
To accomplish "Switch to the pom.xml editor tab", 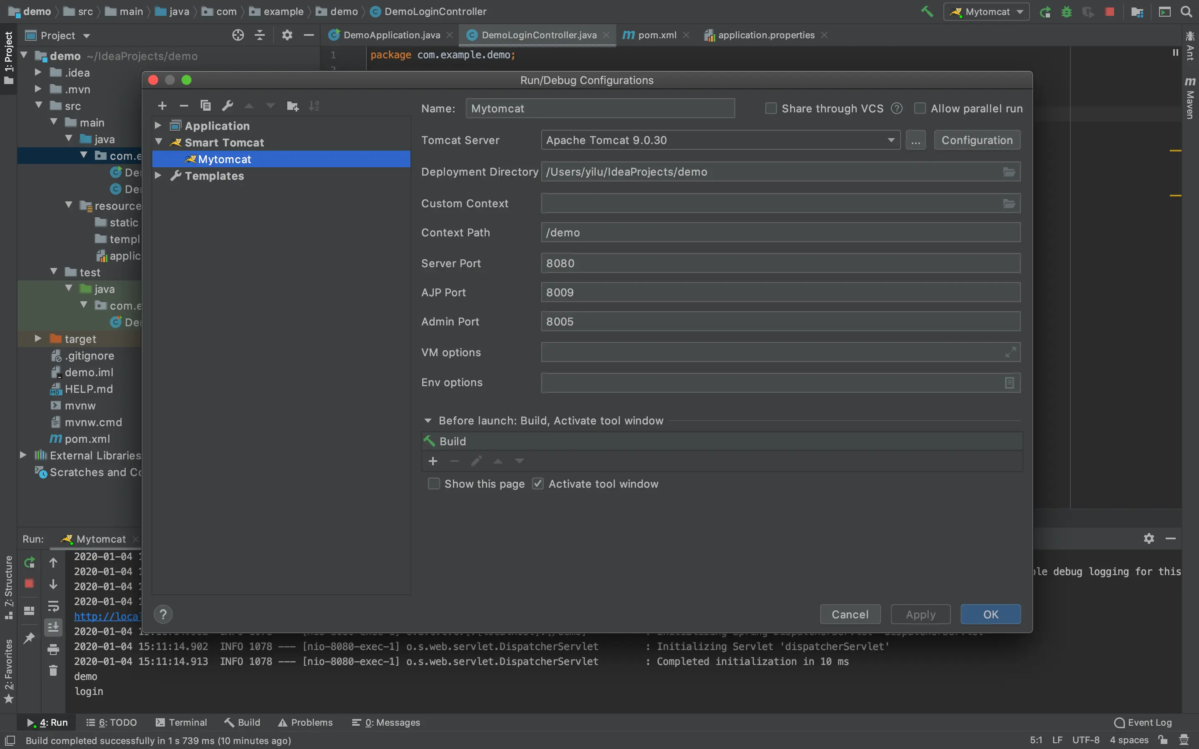I will coord(656,35).
